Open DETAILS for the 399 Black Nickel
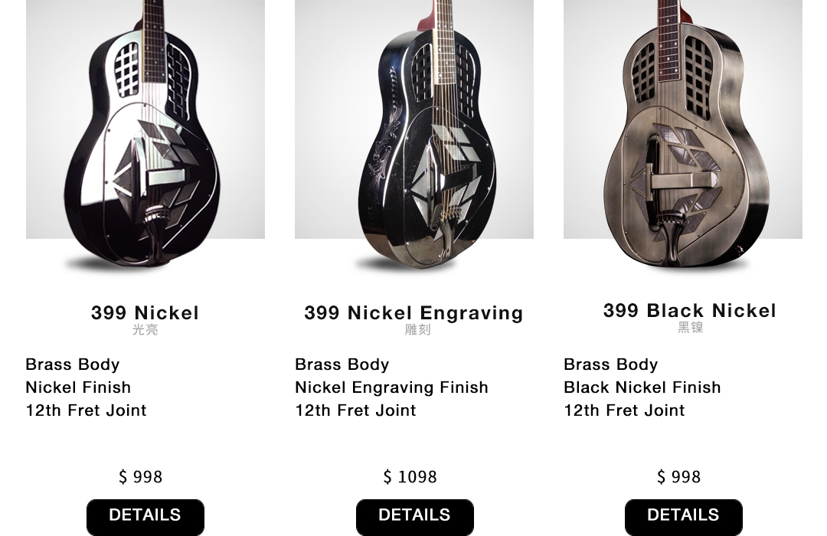Viewport: 827px width, 536px height. click(684, 517)
